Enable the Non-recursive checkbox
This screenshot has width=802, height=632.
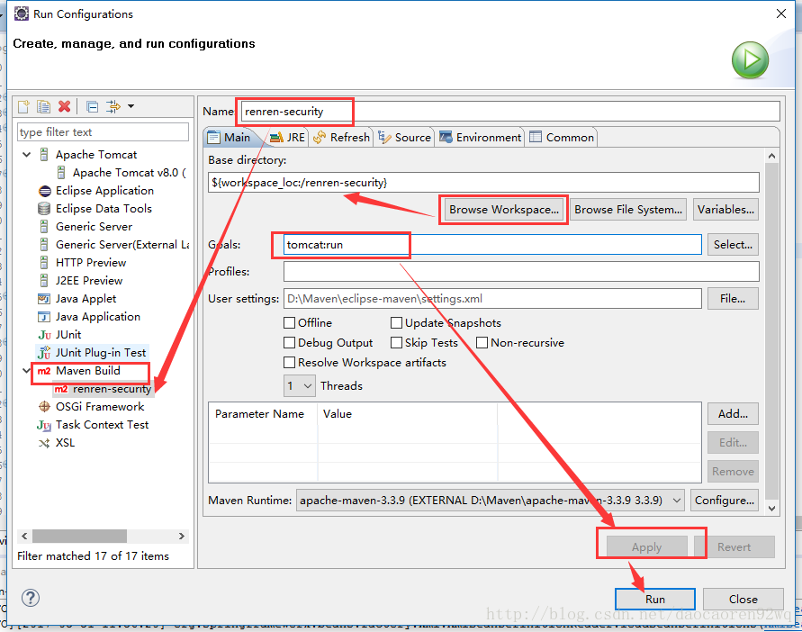pyautogui.click(x=482, y=342)
